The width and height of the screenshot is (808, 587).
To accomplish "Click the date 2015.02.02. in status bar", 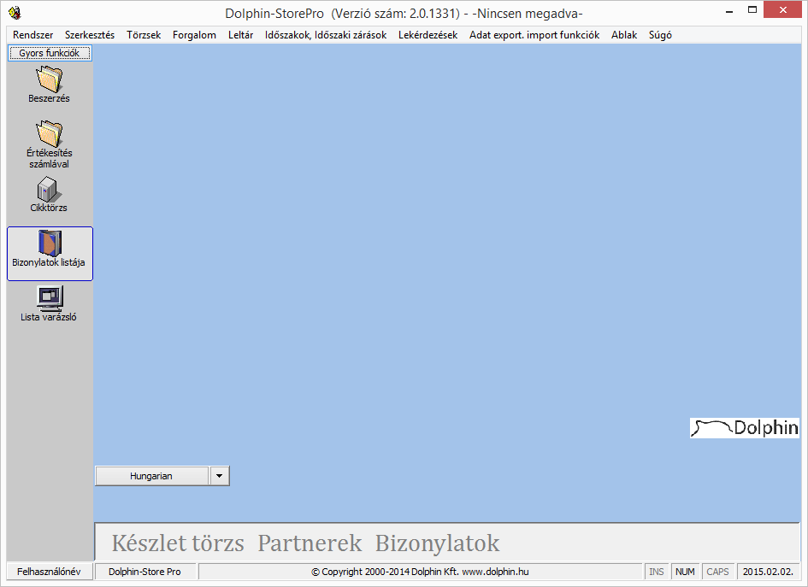I will (x=768, y=572).
